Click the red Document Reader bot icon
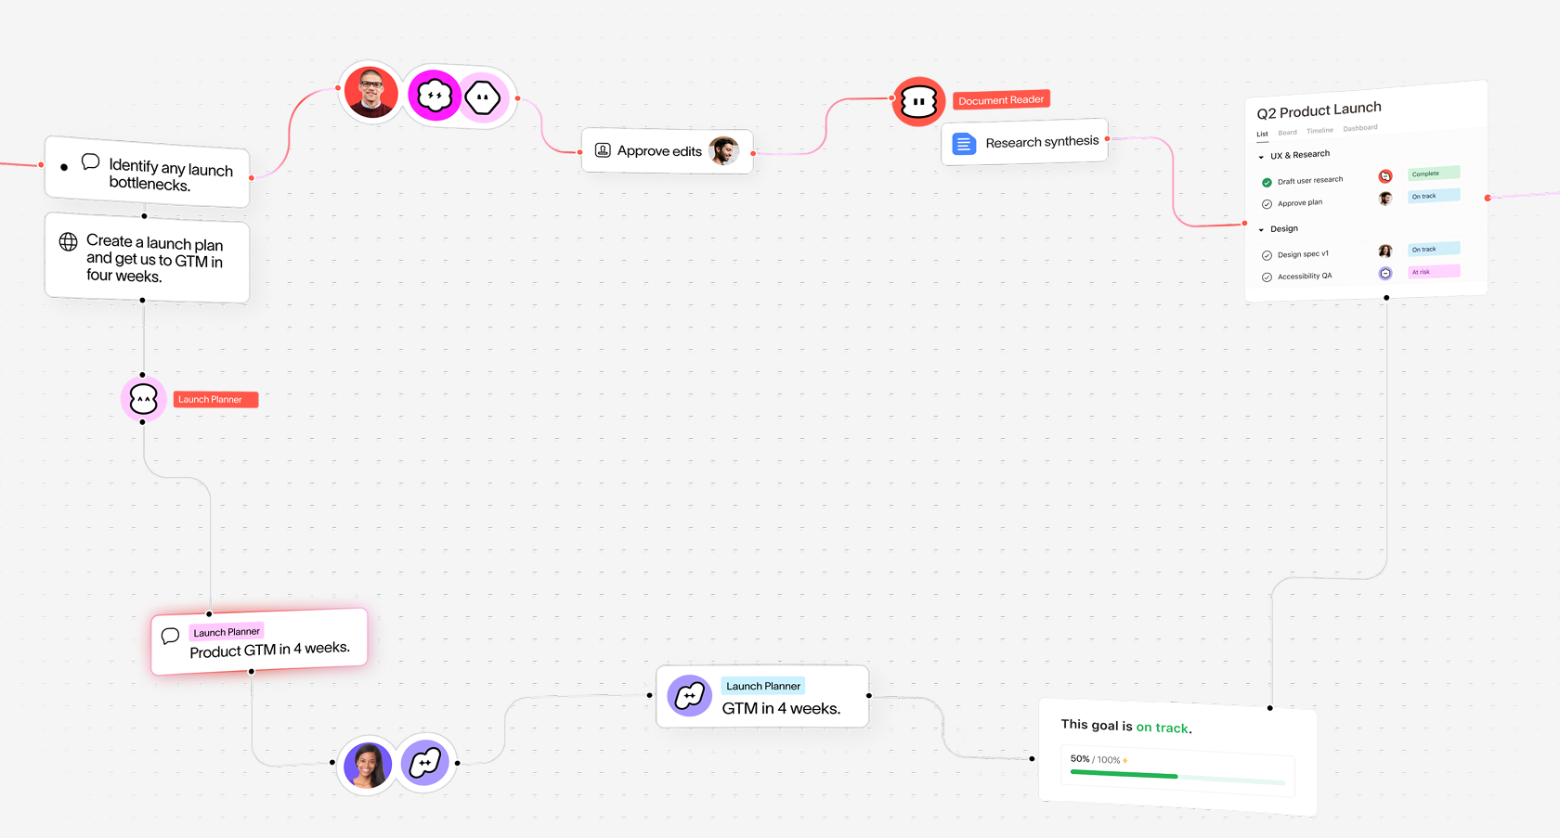The height and width of the screenshot is (838, 1560). pos(918,101)
